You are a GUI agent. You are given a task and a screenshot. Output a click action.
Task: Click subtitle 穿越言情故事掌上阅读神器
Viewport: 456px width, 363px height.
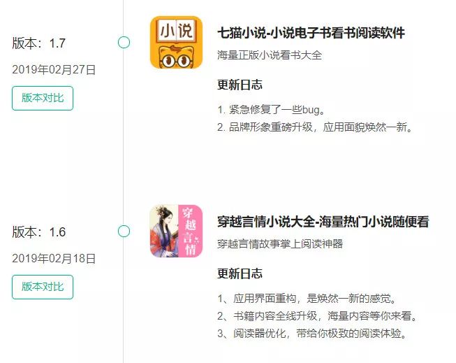click(280, 243)
